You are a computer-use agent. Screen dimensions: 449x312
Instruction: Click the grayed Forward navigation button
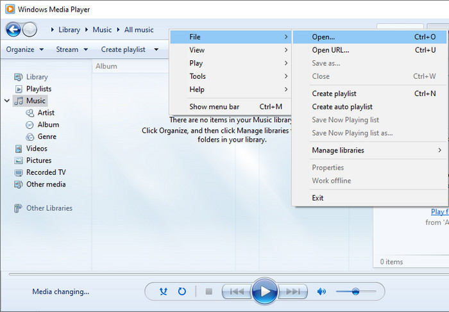pyautogui.click(x=30, y=29)
